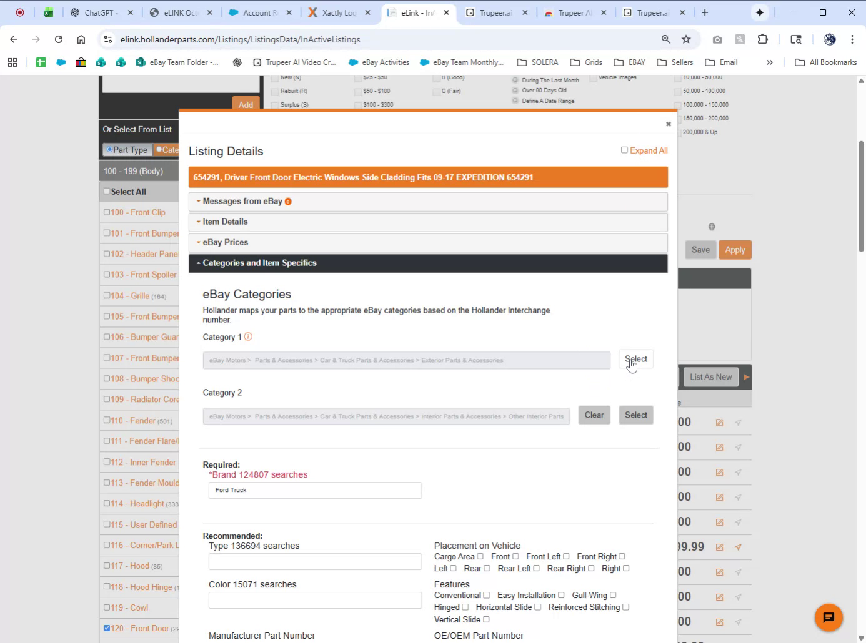
Task: Clear Category 2 with Clear button
Action: [594, 415]
